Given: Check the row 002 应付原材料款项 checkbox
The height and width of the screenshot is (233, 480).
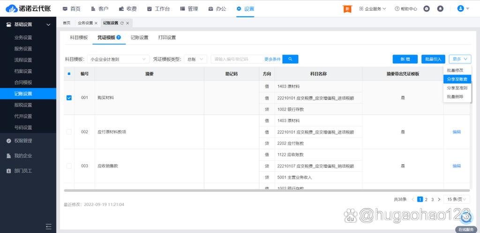Looking at the screenshot, I should click(x=69, y=132).
